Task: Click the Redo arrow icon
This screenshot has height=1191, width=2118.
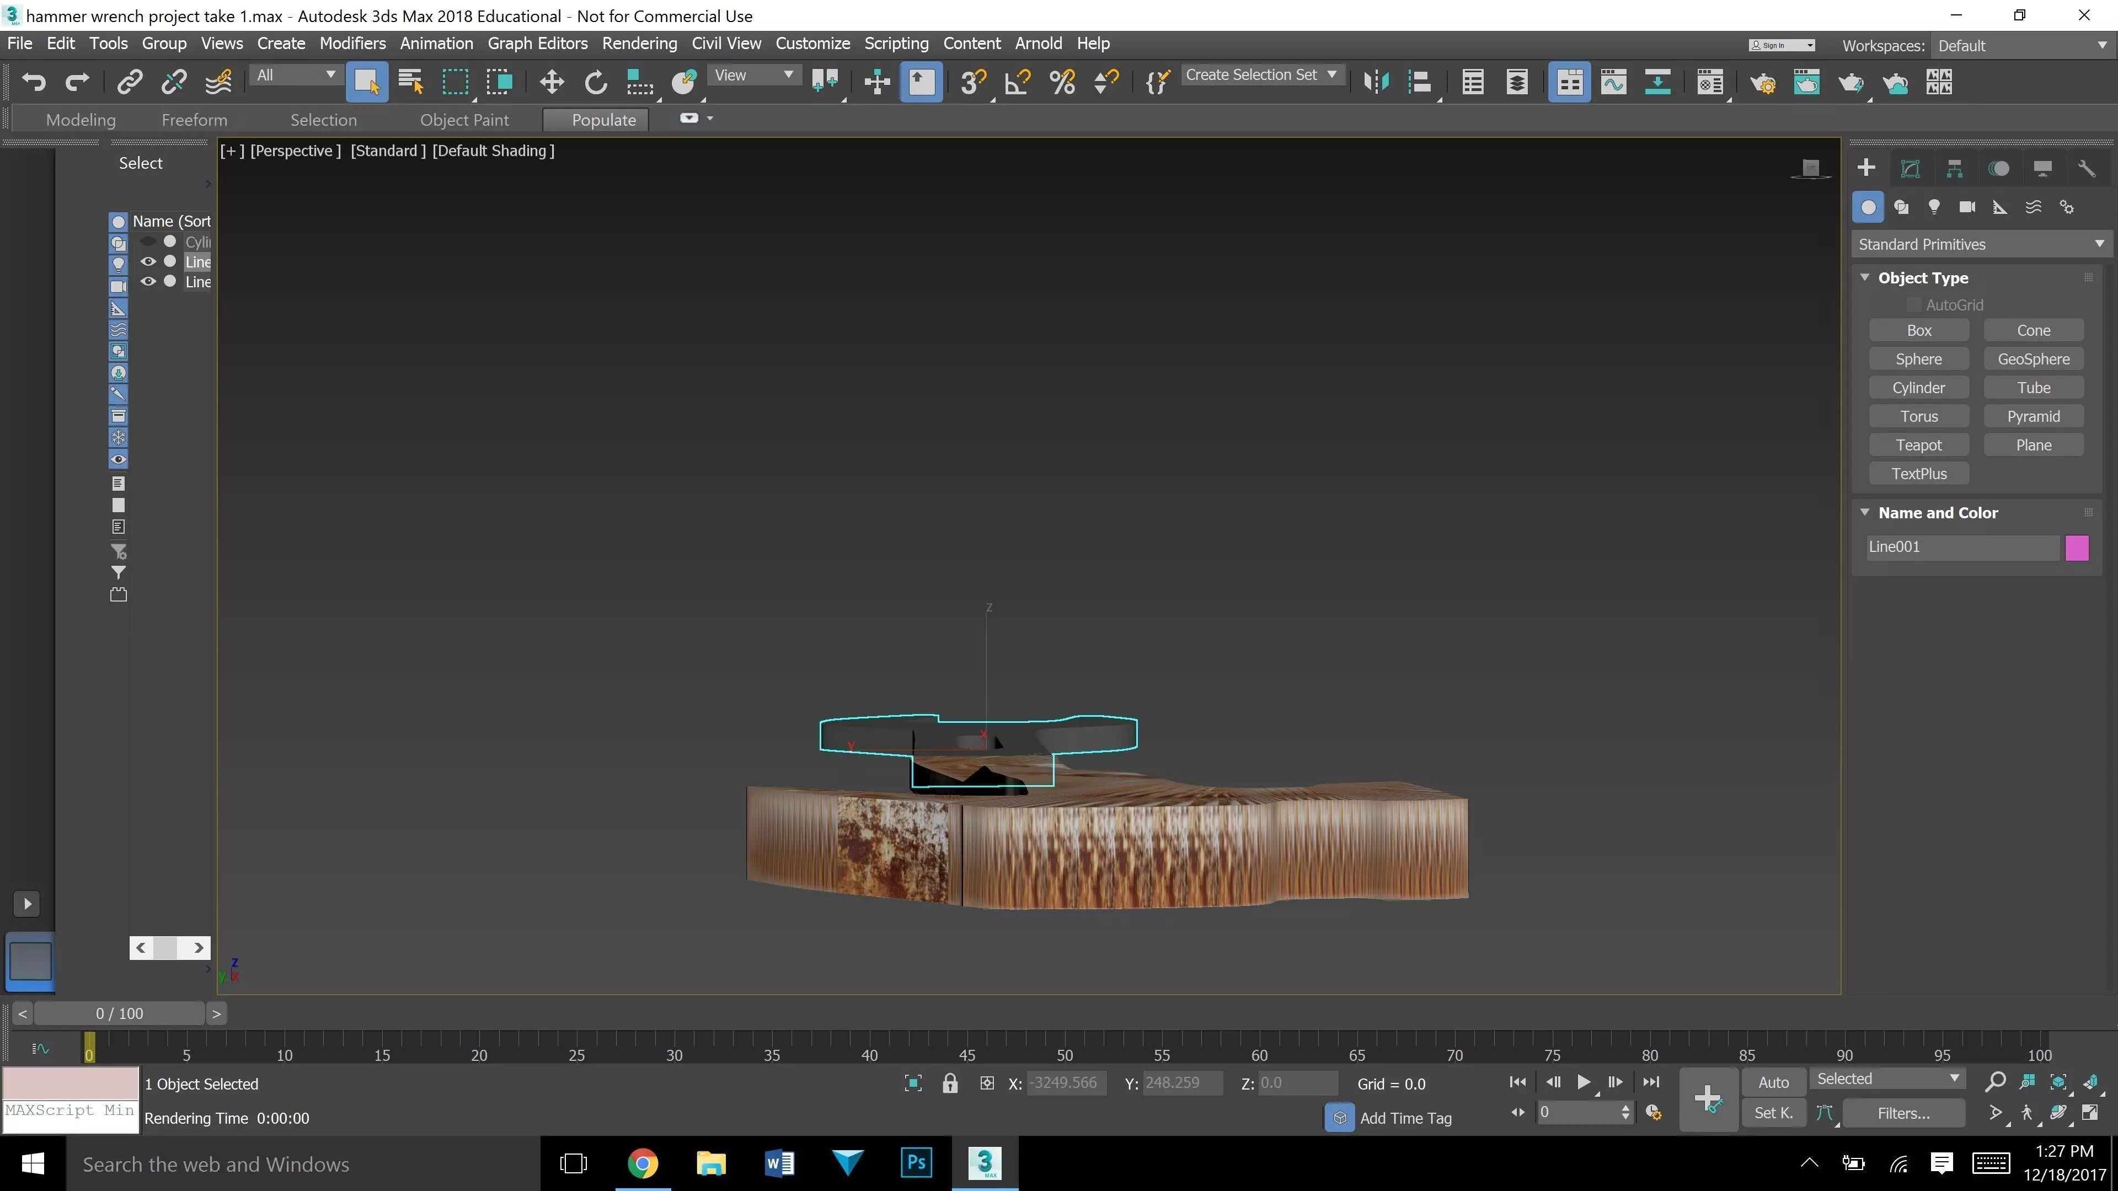Action: coord(77,82)
